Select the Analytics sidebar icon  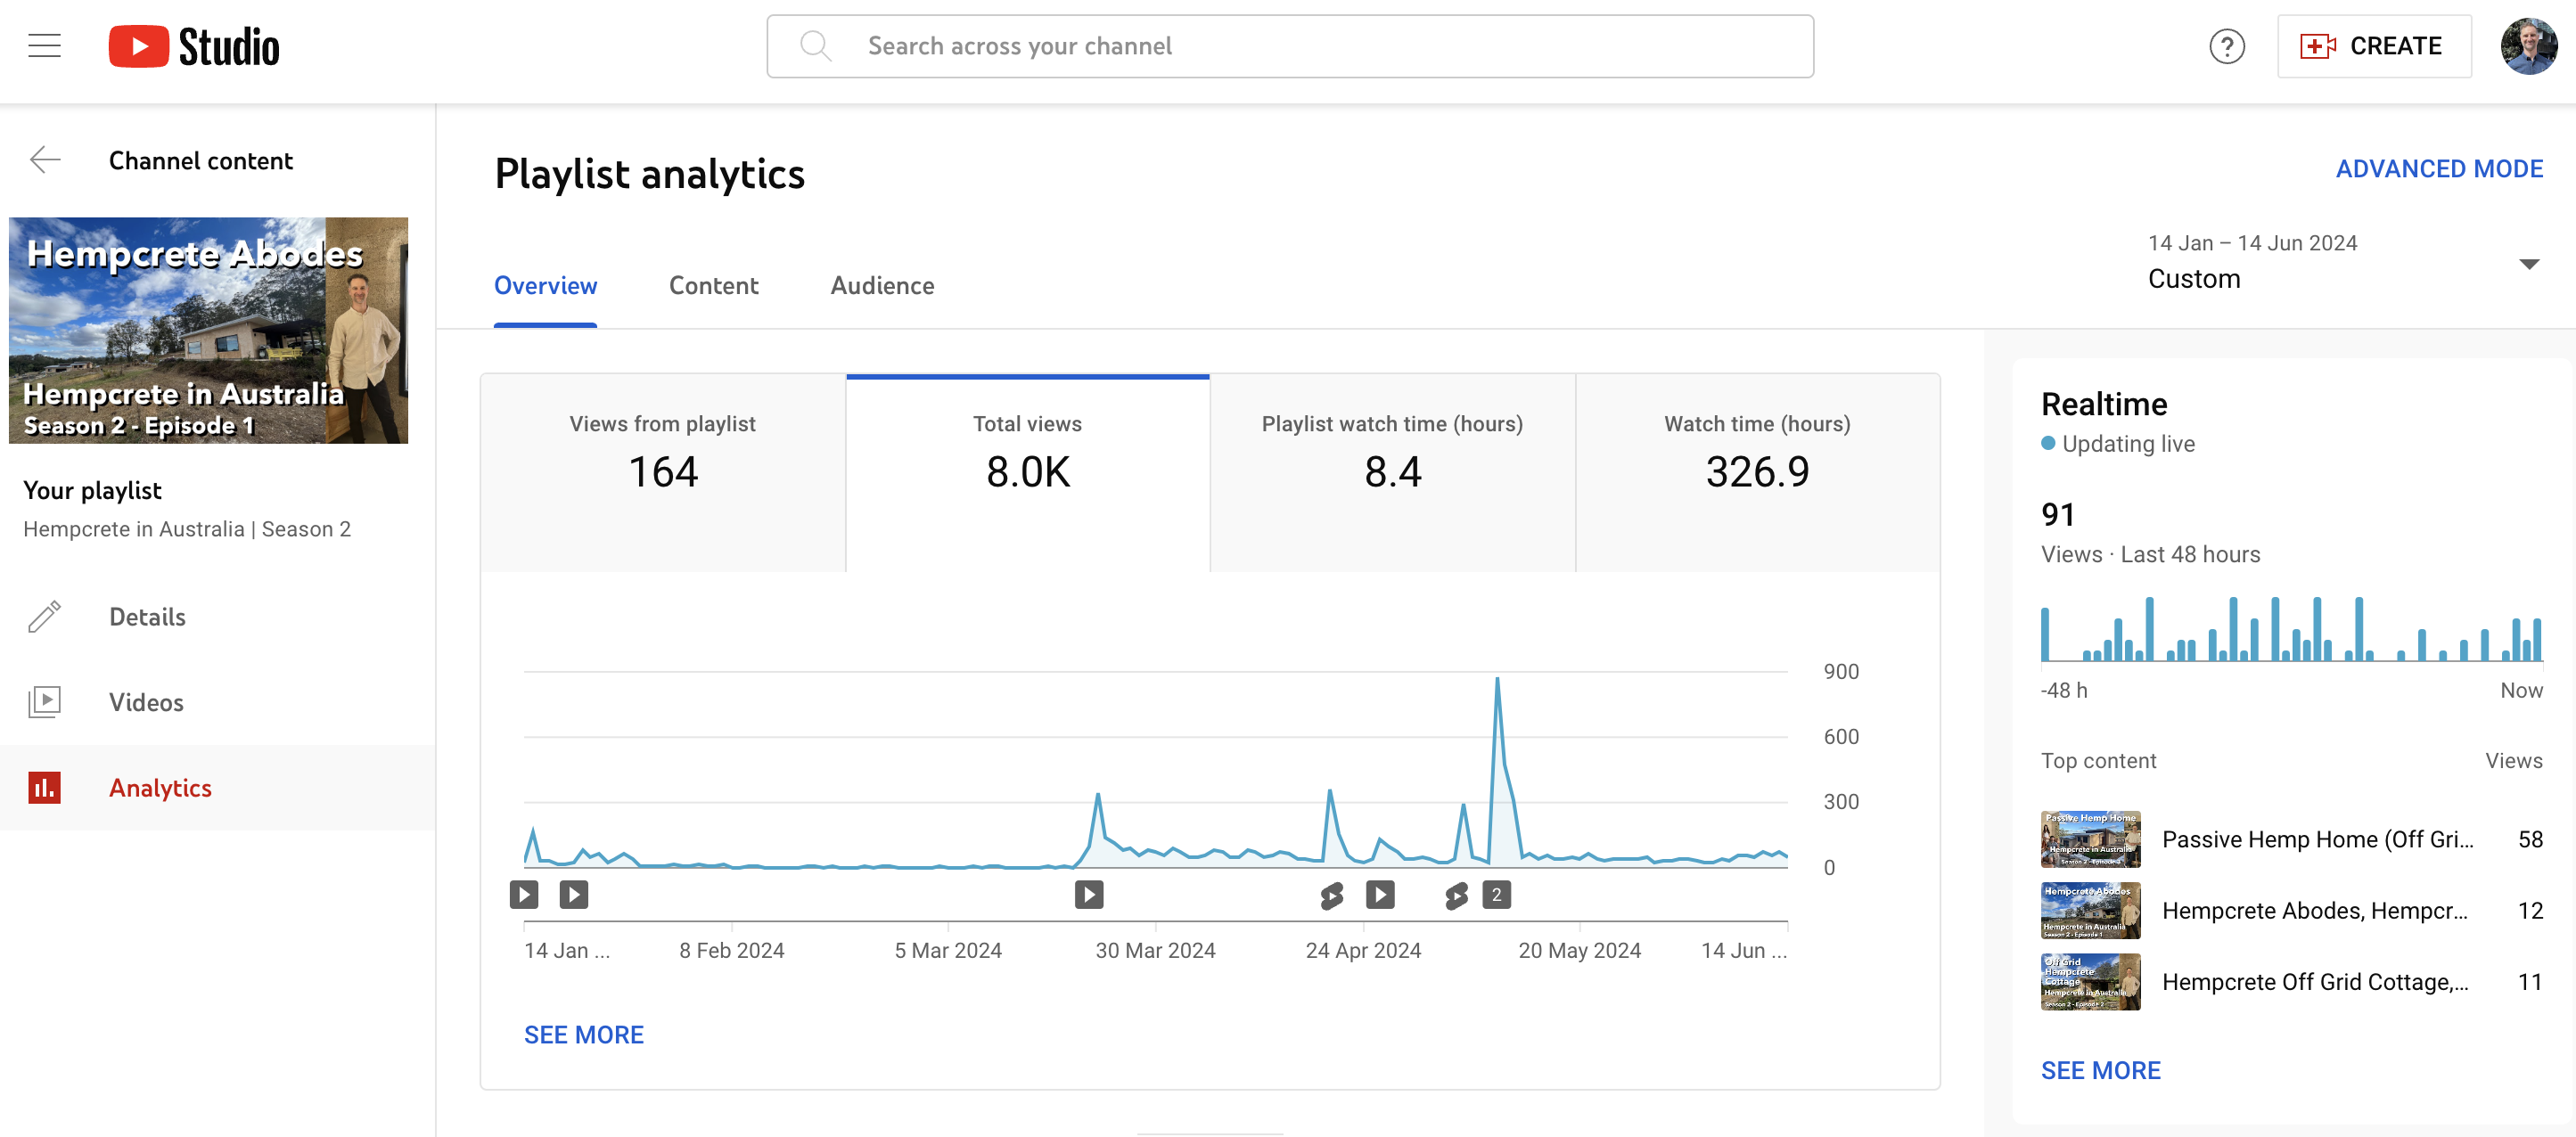pos(44,787)
